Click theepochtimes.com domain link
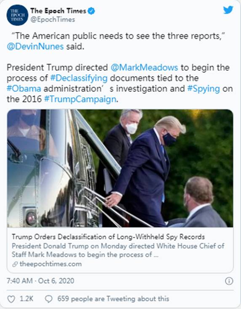This screenshot has width=241, height=309. click(51, 264)
